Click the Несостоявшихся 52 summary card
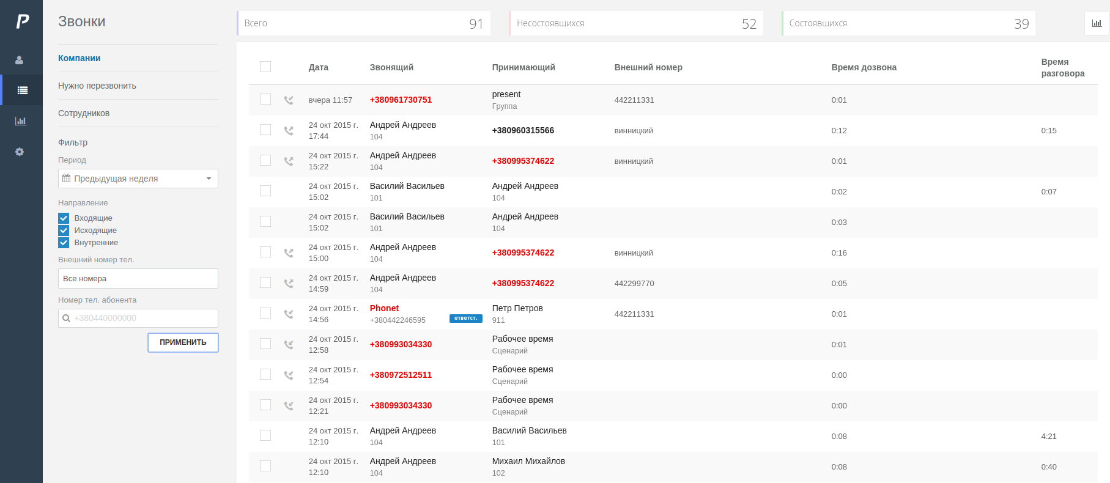This screenshot has height=483, width=1110. (636, 23)
